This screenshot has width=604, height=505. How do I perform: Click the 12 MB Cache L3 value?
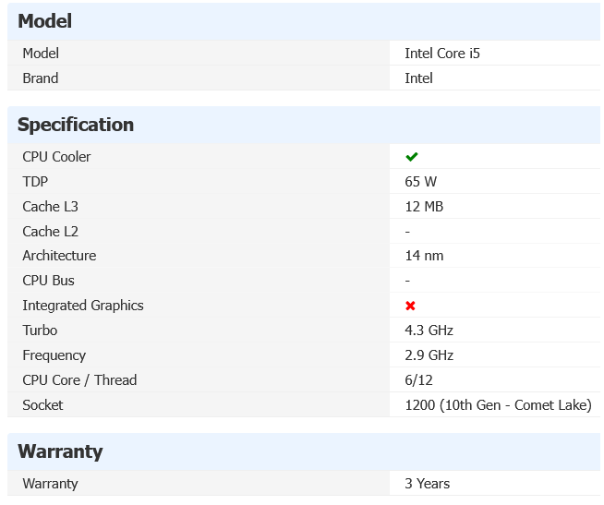coord(424,207)
